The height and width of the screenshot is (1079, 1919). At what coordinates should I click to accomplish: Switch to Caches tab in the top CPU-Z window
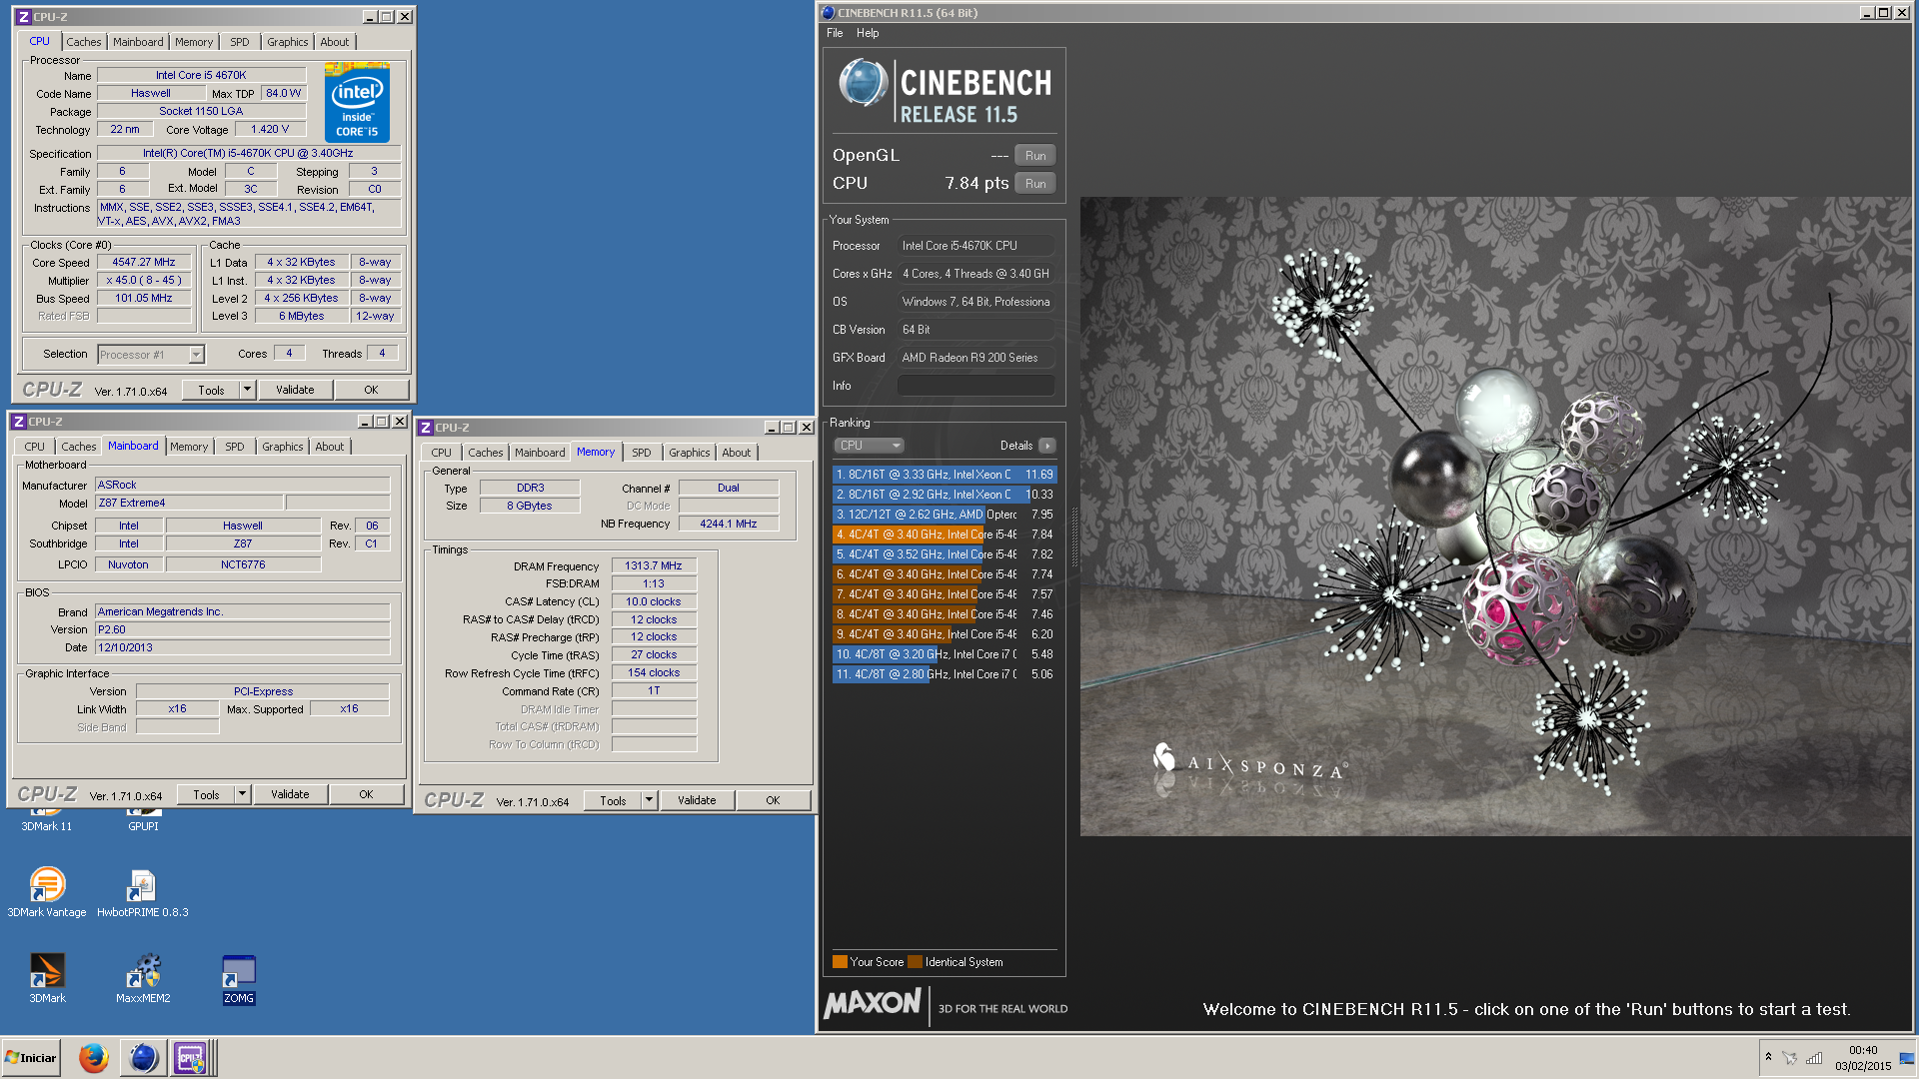(x=84, y=42)
